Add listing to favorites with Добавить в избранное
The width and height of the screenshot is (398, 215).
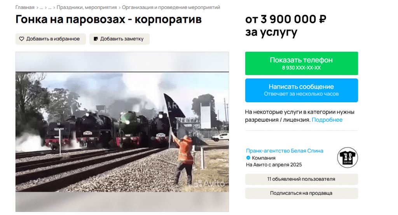51,39
